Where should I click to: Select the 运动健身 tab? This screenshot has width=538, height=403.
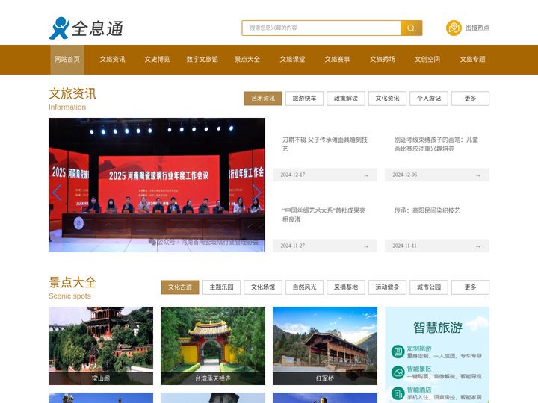[x=387, y=287]
